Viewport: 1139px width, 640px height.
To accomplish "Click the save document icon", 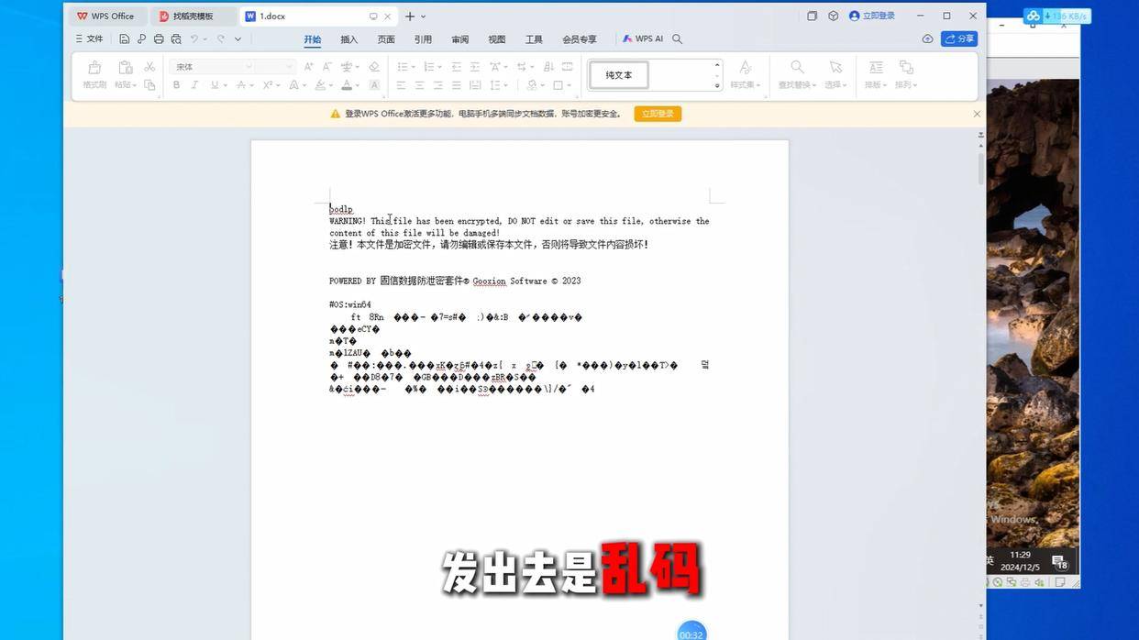I will pos(124,39).
